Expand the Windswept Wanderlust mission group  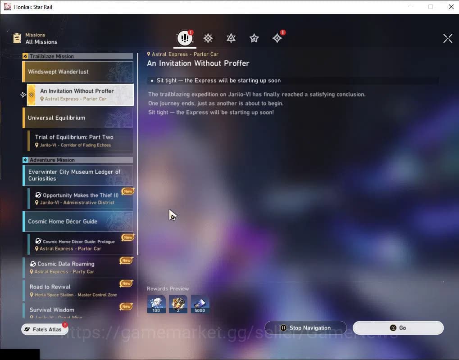[x=77, y=72]
